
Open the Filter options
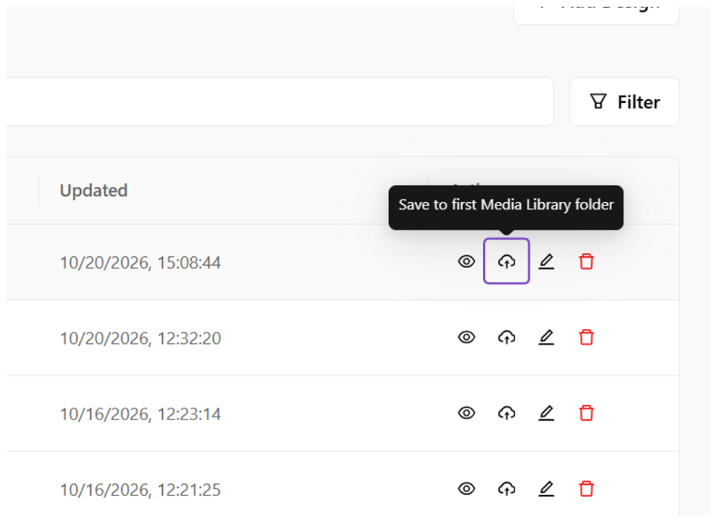(x=624, y=102)
